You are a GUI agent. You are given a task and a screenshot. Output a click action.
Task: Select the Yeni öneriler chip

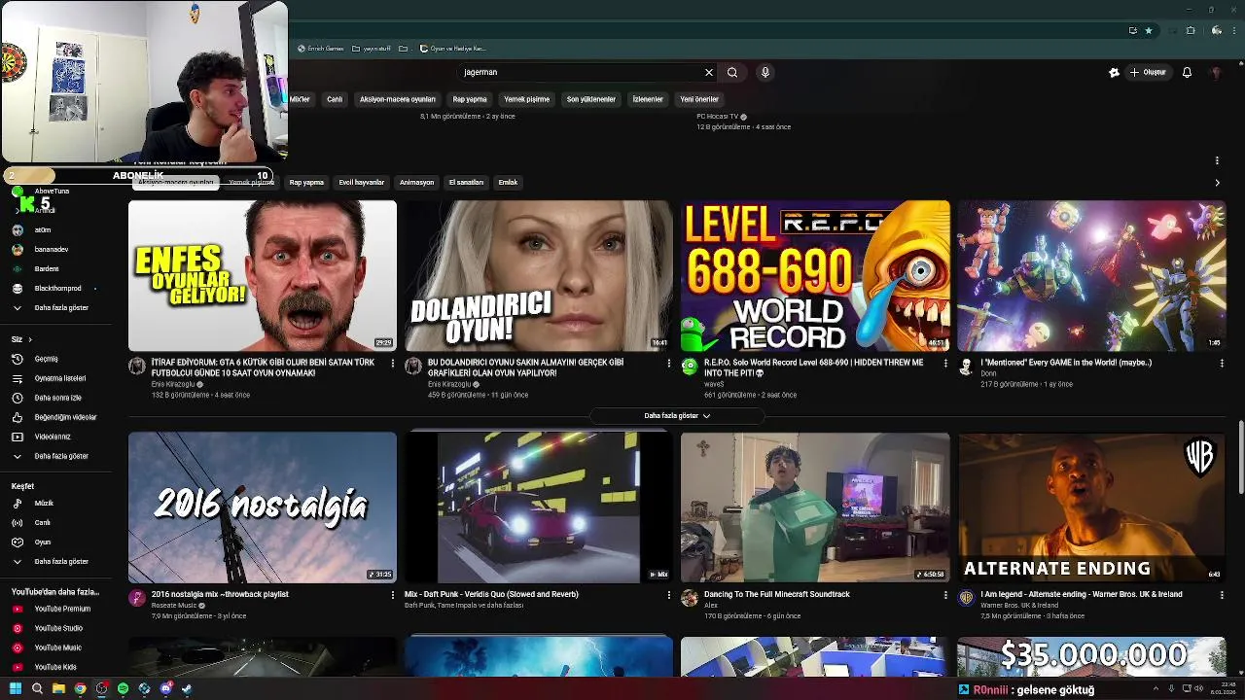tap(699, 99)
